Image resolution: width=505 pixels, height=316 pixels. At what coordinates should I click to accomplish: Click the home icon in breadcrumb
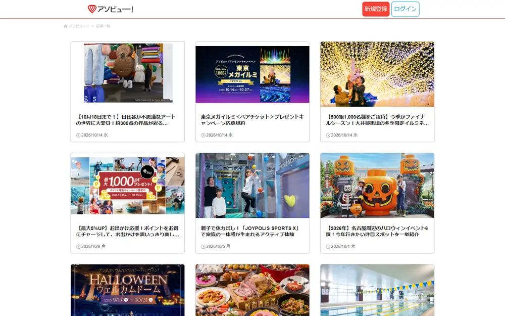coord(66,26)
